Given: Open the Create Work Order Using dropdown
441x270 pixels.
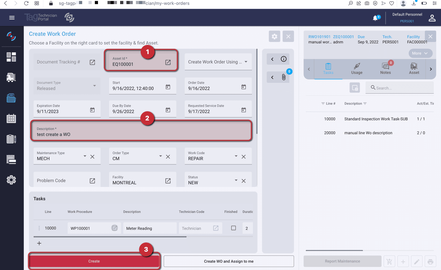Looking at the screenshot, I should (246, 62).
